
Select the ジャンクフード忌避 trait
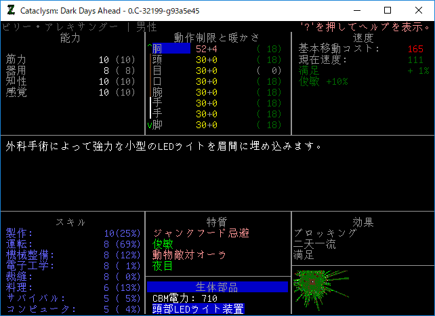[x=201, y=233]
